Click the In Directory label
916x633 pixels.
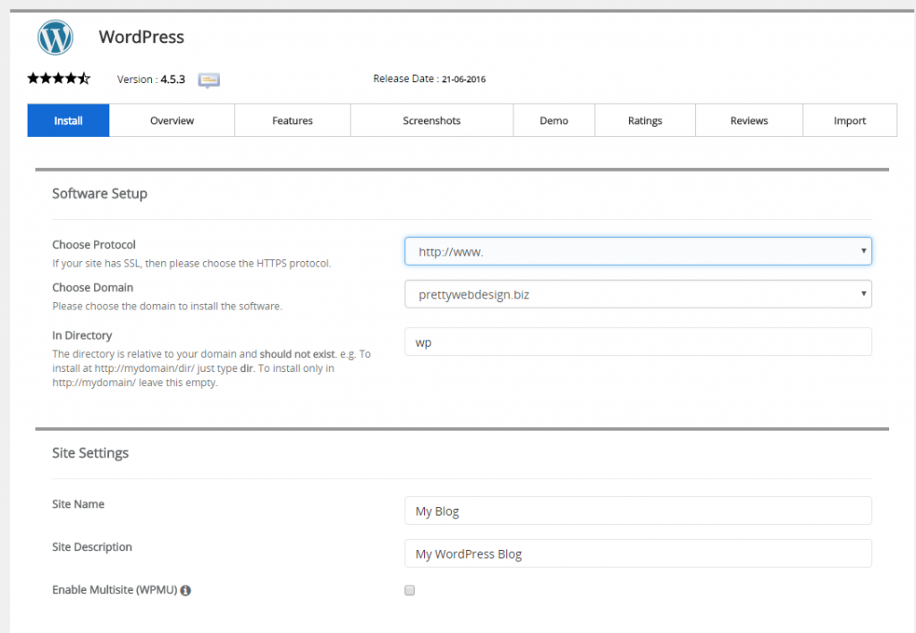[x=81, y=335]
